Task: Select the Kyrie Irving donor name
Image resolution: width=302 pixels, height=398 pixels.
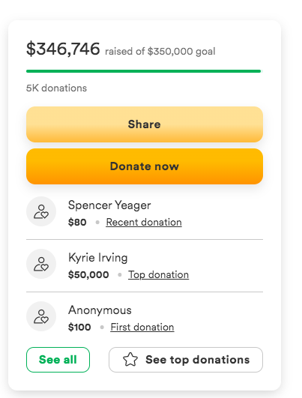Action: pyautogui.click(x=97, y=258)
